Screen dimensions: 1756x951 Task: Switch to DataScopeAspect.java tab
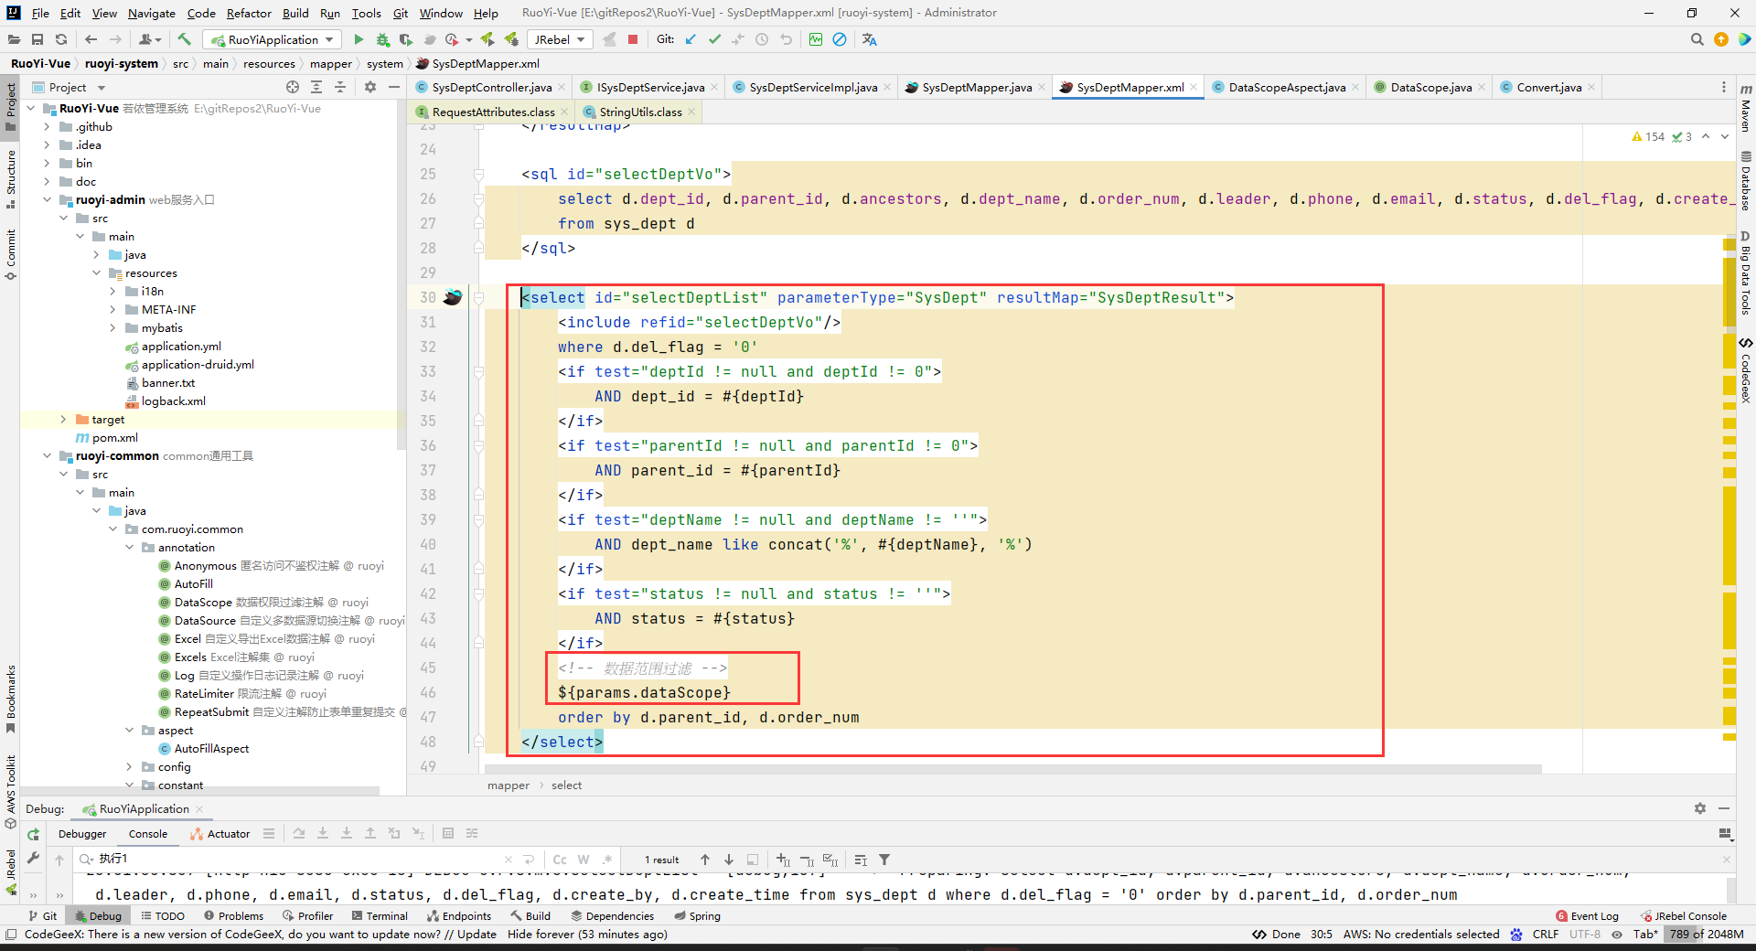(1286, 88)
